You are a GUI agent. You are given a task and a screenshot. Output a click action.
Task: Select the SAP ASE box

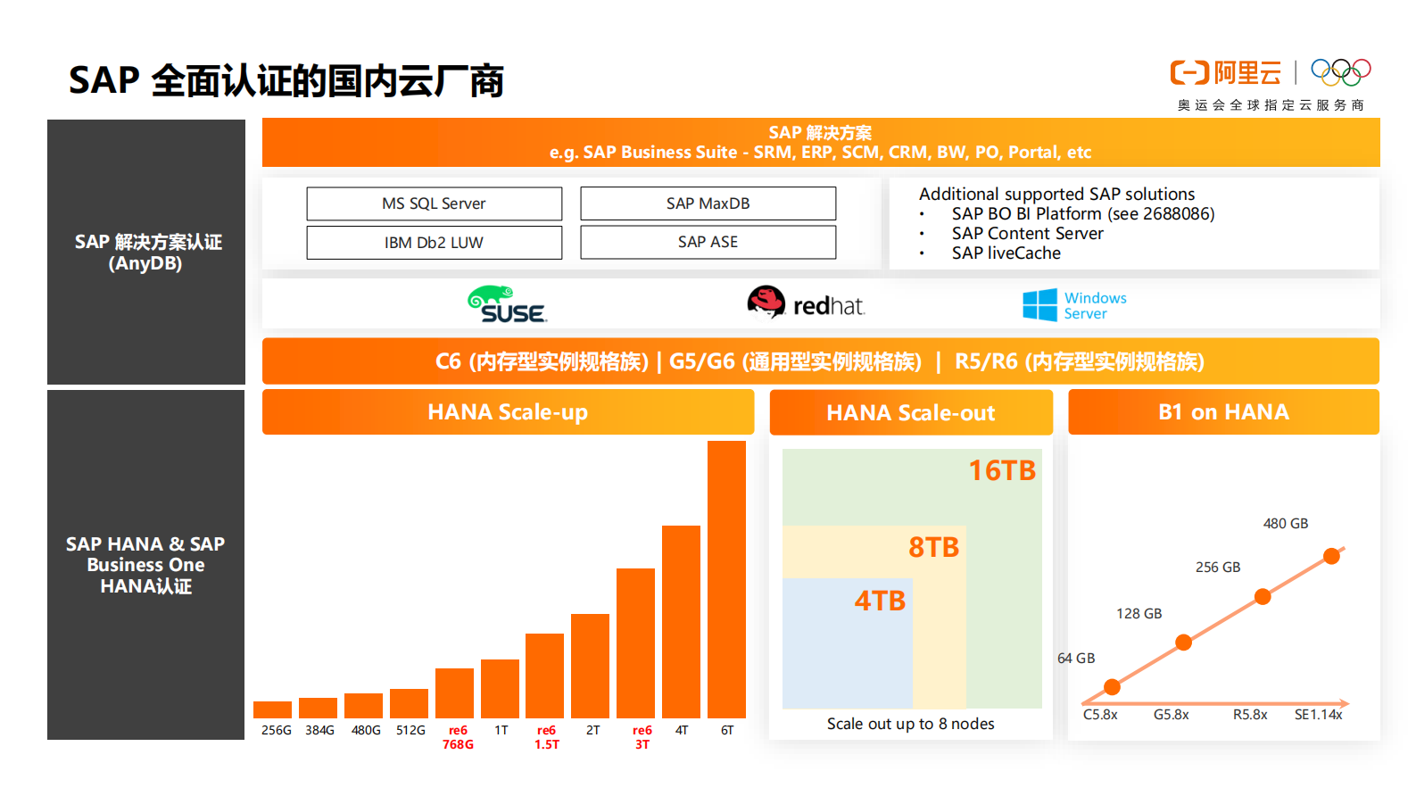pos(708,242)
